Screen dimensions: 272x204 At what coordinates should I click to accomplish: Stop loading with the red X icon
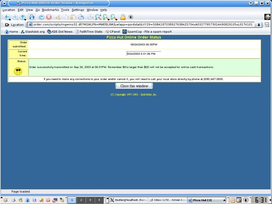pyautogui.click(x=49, y=17)
